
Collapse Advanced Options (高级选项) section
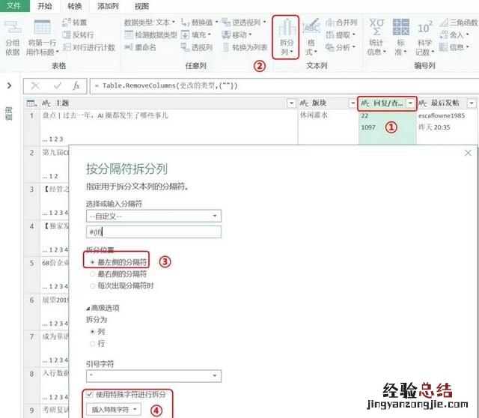pos(103,308)
